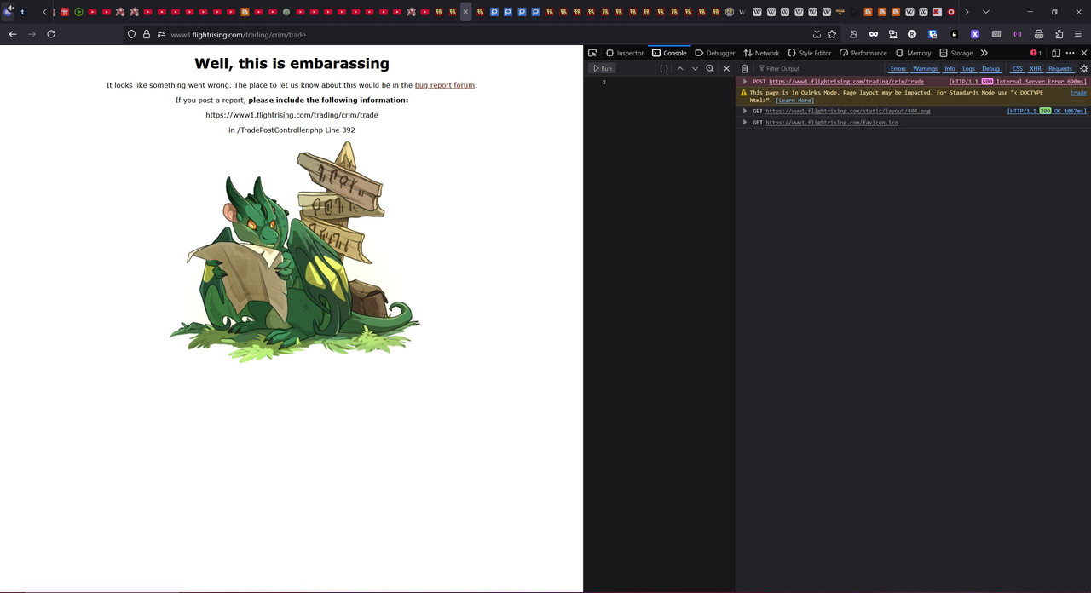Screen dimensions: 1091x593
Task: Go to previous expression with up arrow
Action: (680, 68)
